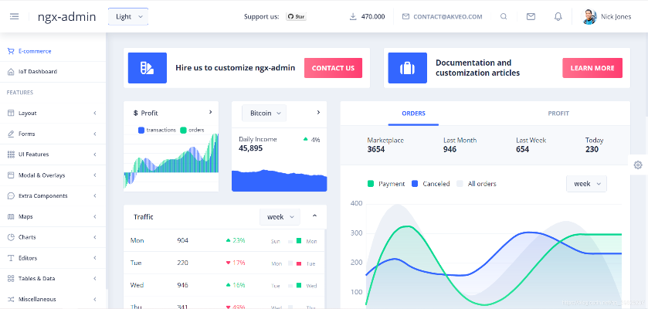Open the settings gear on right edge
648x309 pixels.
pyautogui.click(x=638, y=165)
